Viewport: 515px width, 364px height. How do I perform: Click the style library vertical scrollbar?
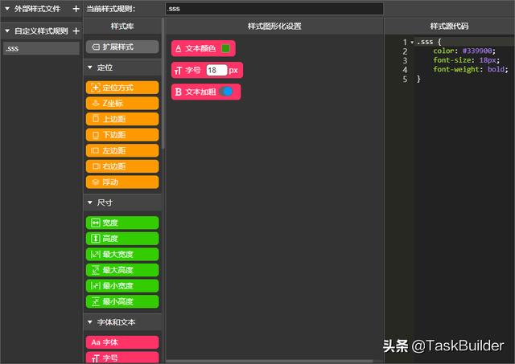click(x=163, y=82)
